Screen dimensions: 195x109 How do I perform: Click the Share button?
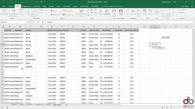[185, 6]
